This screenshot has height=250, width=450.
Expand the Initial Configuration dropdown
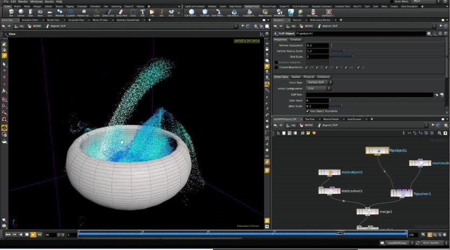click(x=318, y=88)
